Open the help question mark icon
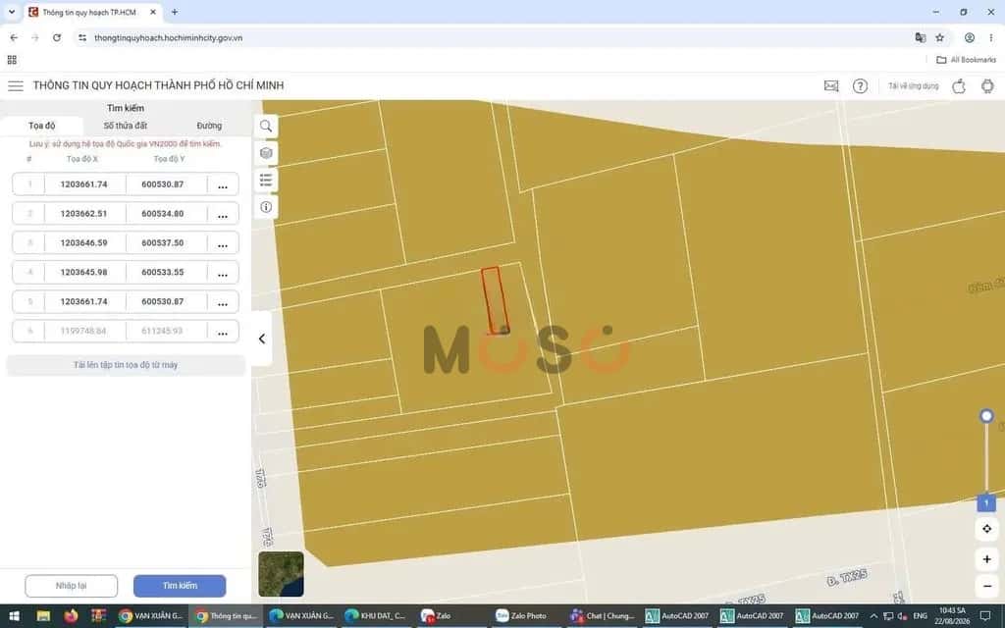This screenshot has width=1005, height=628. (x=860, y=86)
